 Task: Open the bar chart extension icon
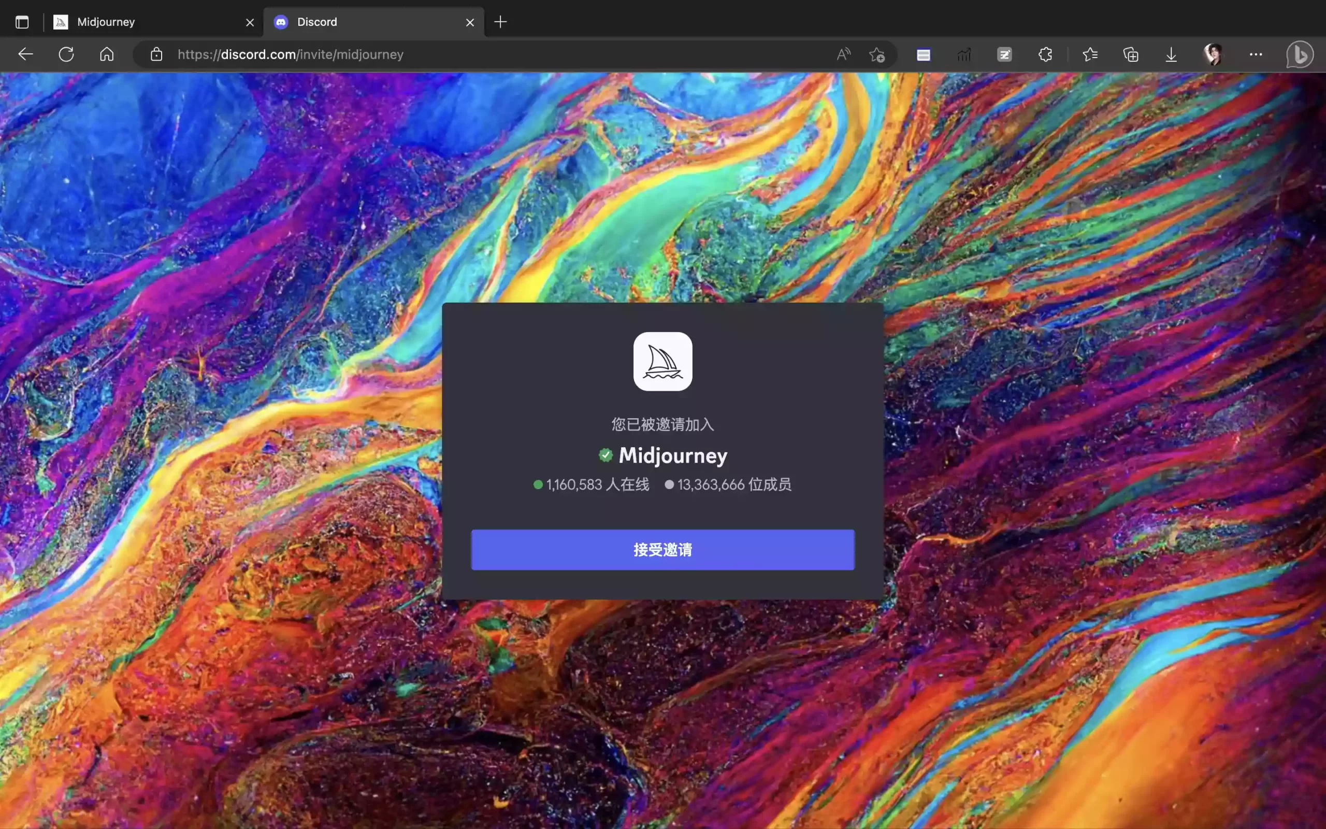click(964, 55)
